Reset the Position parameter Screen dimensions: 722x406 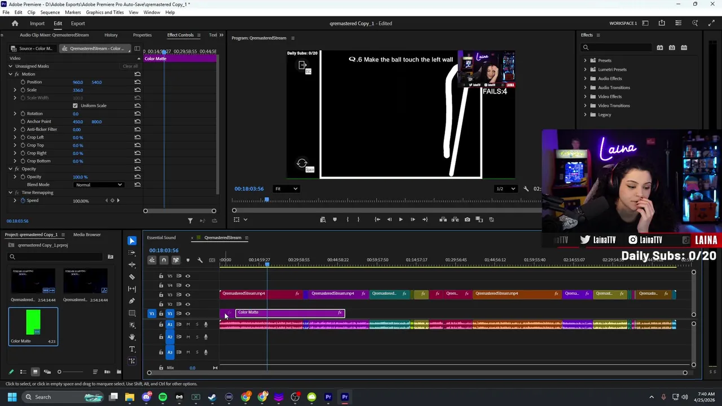pos(137,82)
